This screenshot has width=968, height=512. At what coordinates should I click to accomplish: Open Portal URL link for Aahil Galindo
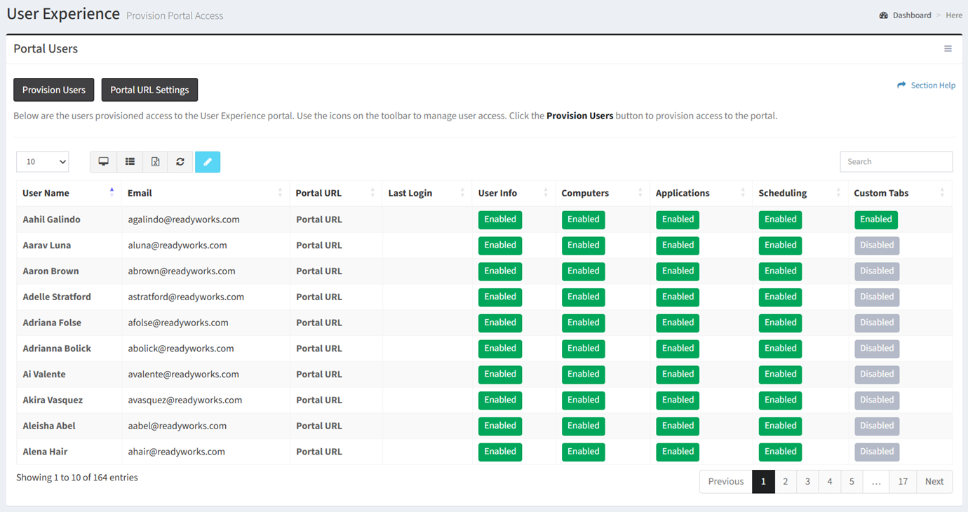point(319,220)
